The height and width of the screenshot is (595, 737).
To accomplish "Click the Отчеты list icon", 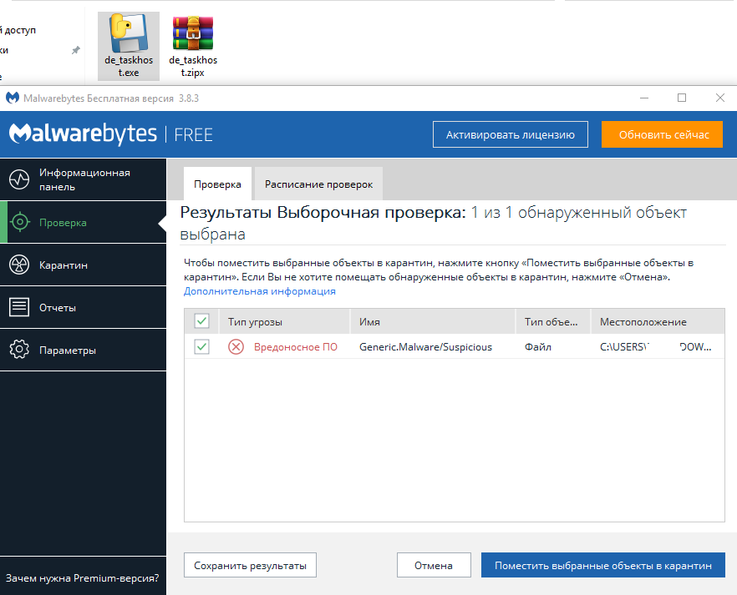I will 19,307.
